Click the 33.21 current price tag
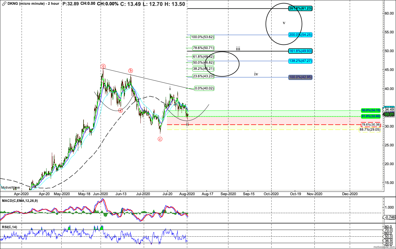 click(390, 114)
